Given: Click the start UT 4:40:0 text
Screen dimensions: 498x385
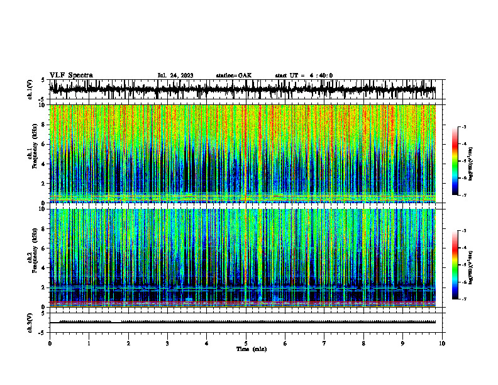Looking at the screenshot, I should [304, 75].
